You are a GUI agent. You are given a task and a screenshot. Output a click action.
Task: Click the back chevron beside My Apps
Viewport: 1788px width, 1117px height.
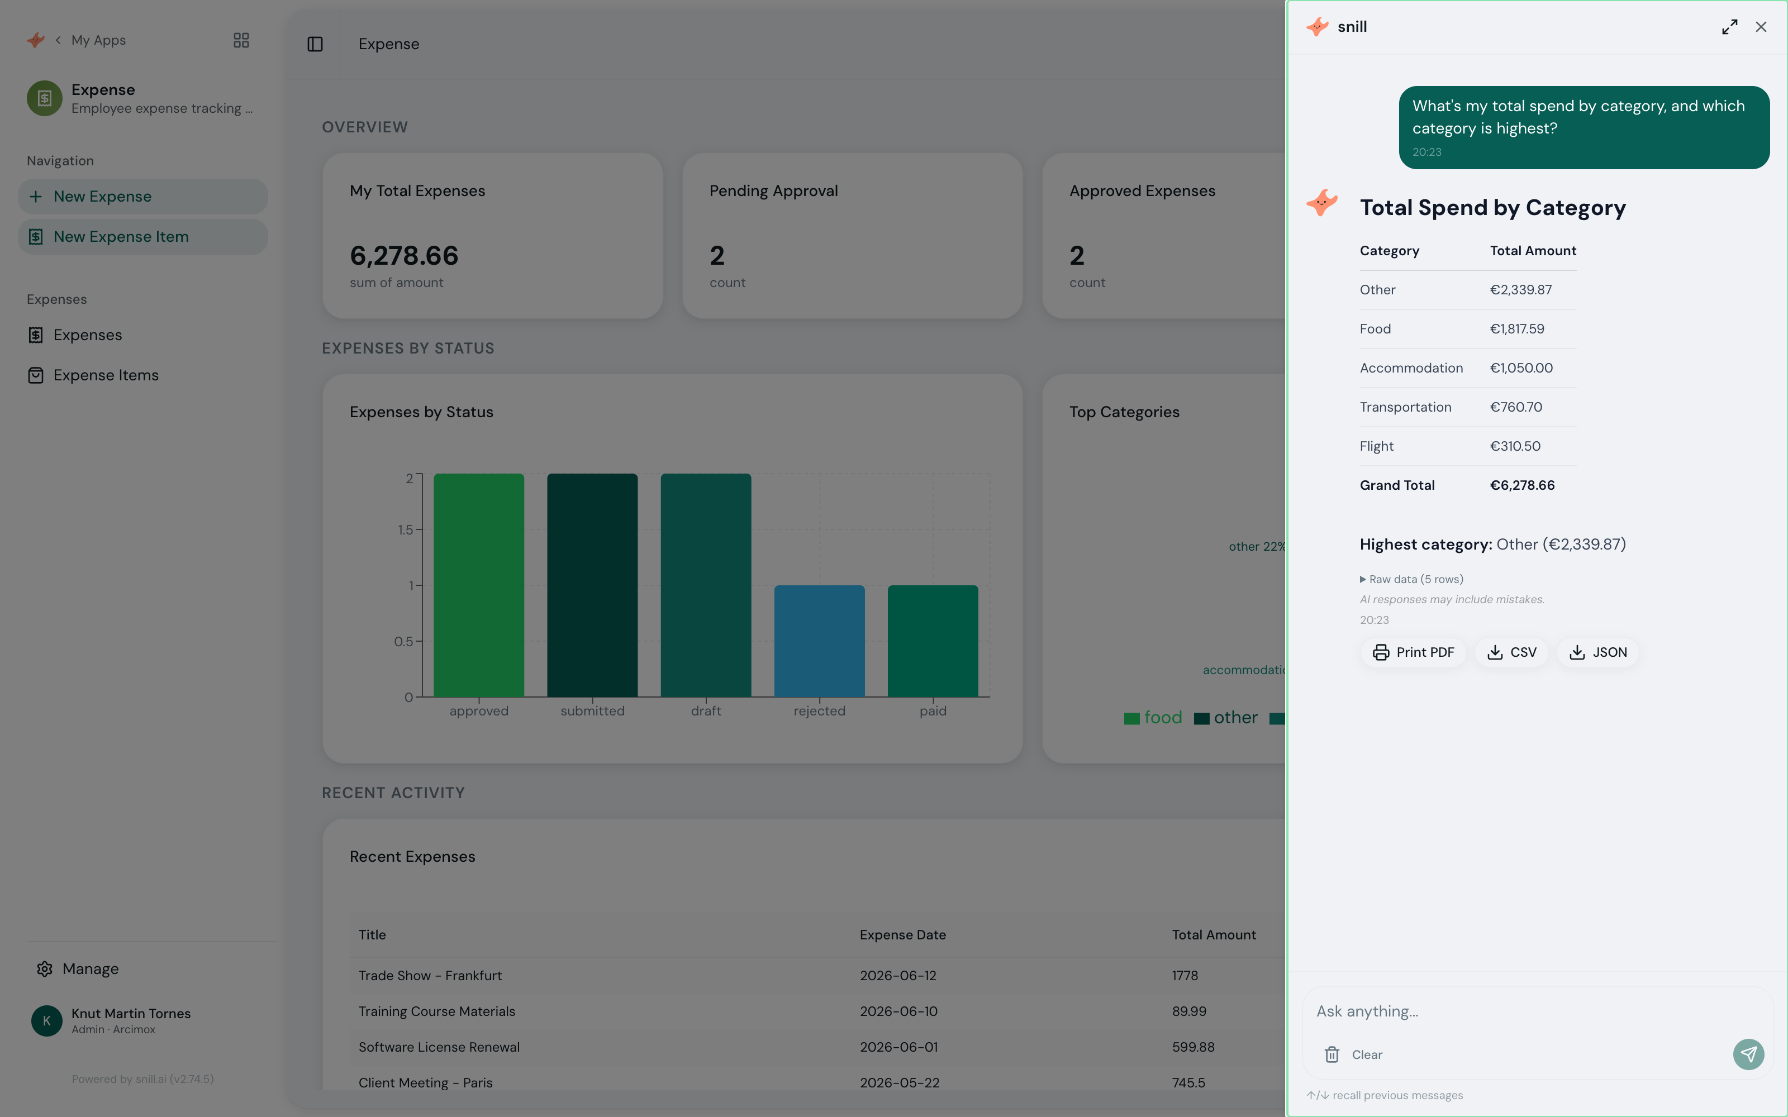58,40
